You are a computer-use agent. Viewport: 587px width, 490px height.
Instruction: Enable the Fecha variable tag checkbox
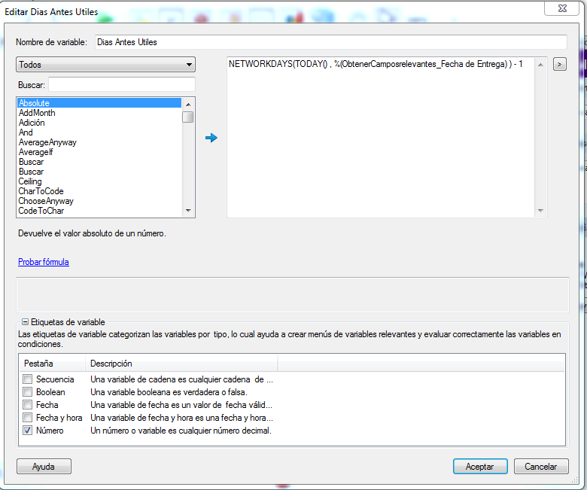coord(27,405)
